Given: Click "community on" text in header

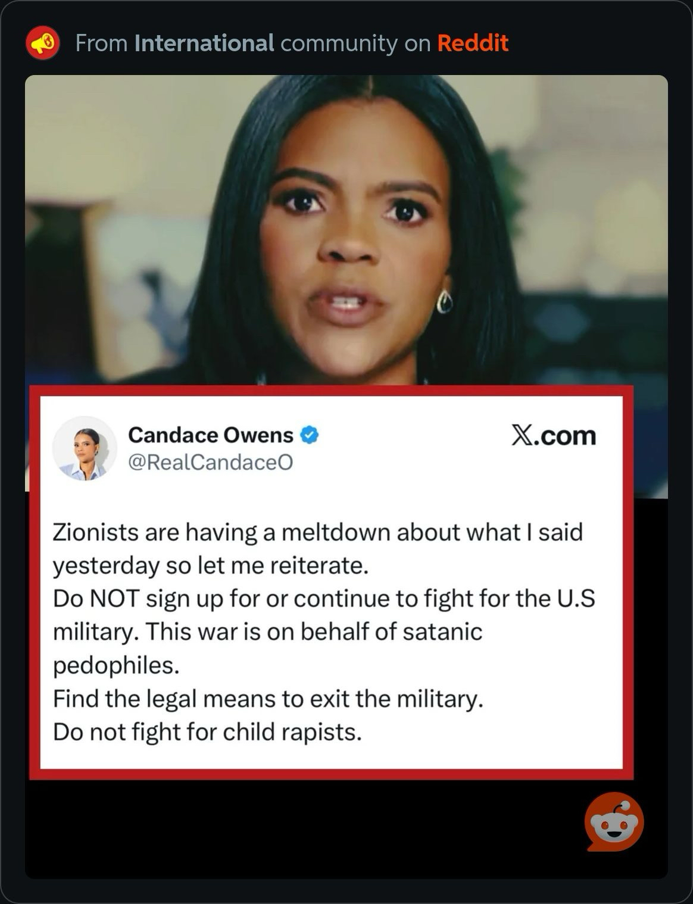Looking at the screenshot, I should click(x=355, y=43).
